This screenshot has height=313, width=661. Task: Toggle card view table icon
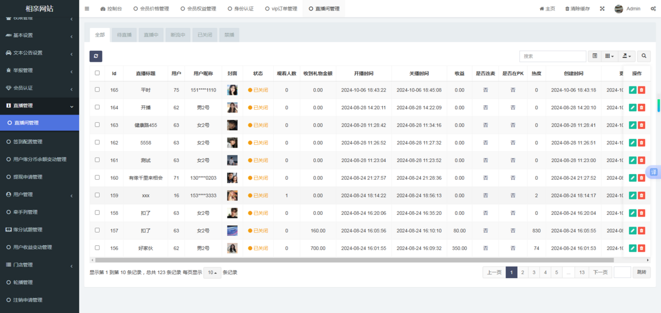tap(595, 56)
